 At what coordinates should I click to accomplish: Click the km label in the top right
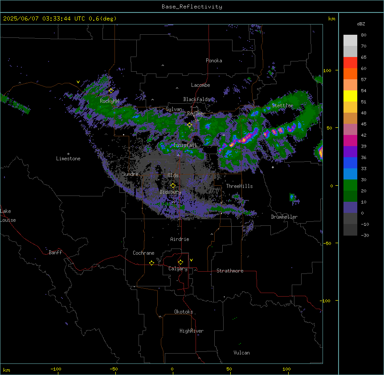click(331, 19)
